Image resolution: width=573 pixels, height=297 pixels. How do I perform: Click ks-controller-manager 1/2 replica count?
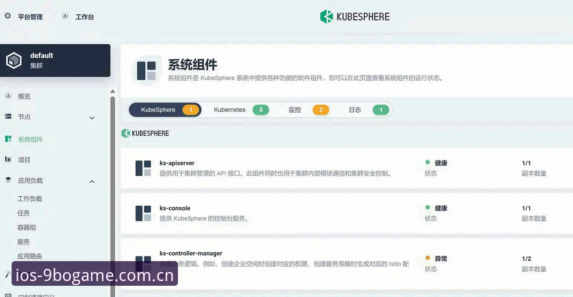pos(527,259)
